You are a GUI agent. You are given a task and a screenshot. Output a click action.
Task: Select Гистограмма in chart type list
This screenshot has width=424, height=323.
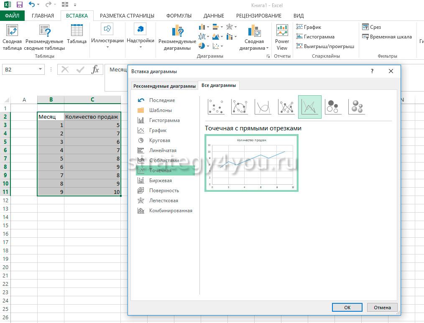click(x=164, y=120)
